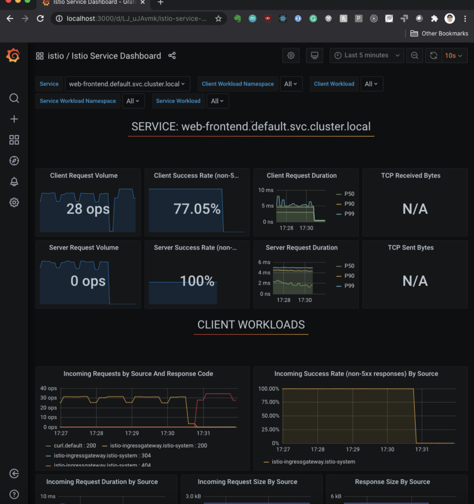Open the React DevTools extension icon
This screenshot has height=504, width=474.
tap(283, 19)
